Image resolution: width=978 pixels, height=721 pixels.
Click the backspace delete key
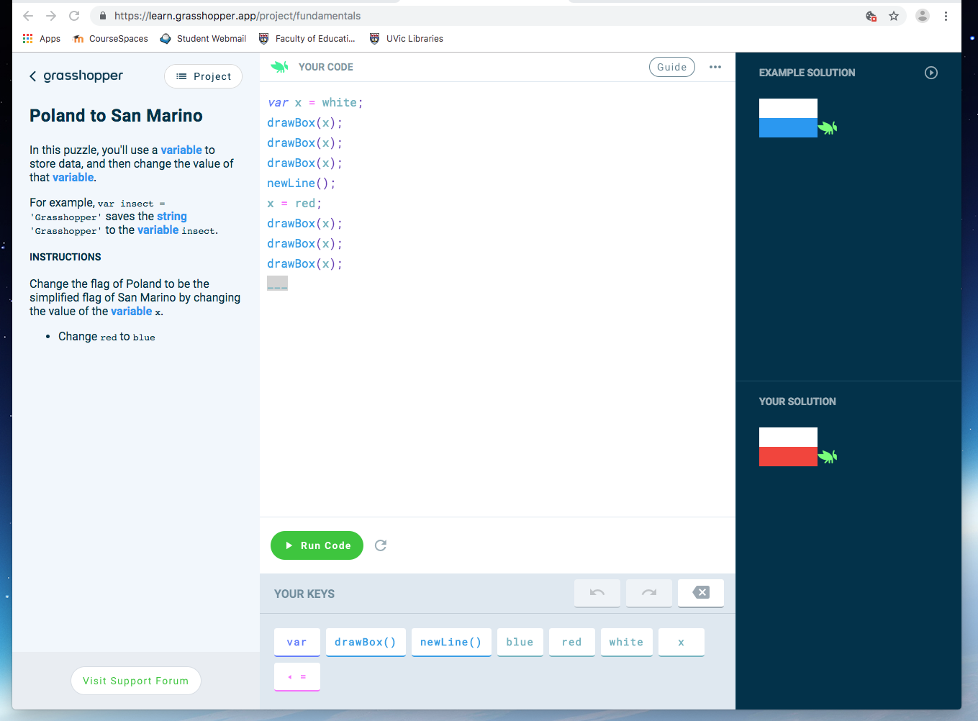pyautogui.click(x=700, y=593)
